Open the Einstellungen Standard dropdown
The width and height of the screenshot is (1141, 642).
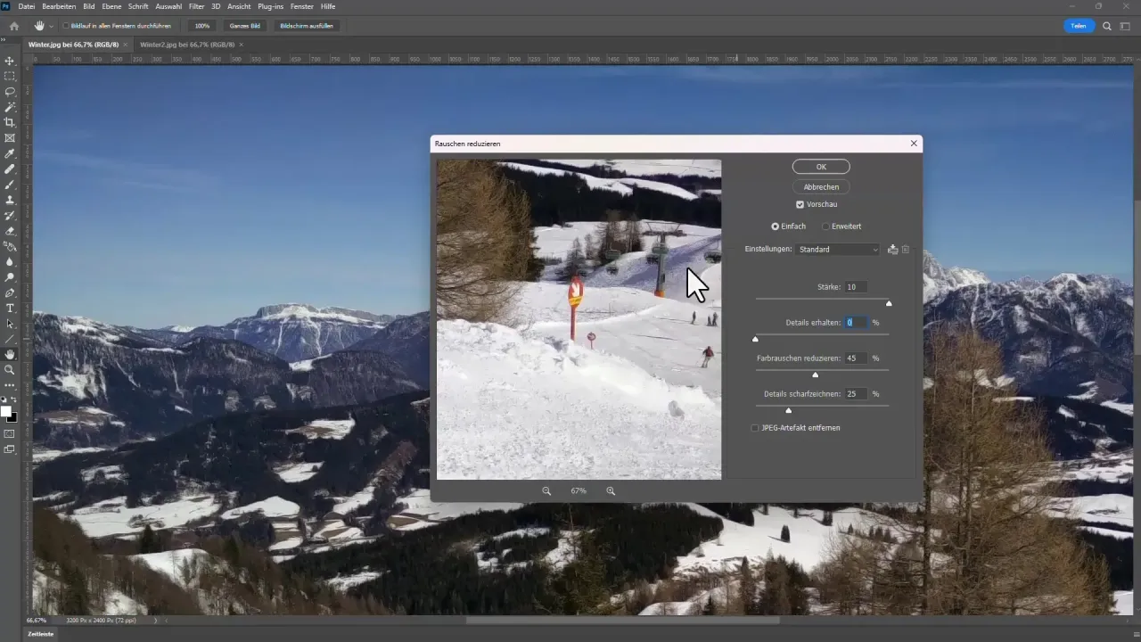tap(838, 250)
